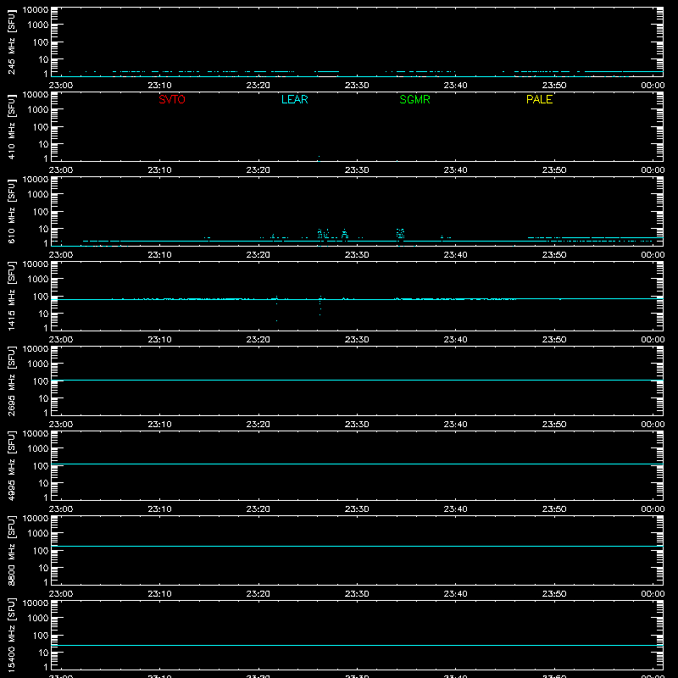This screenshot has width=678, height=678.
Task: Select the 1415 MHz [SFU] axis title
Action: coord(11,296)
